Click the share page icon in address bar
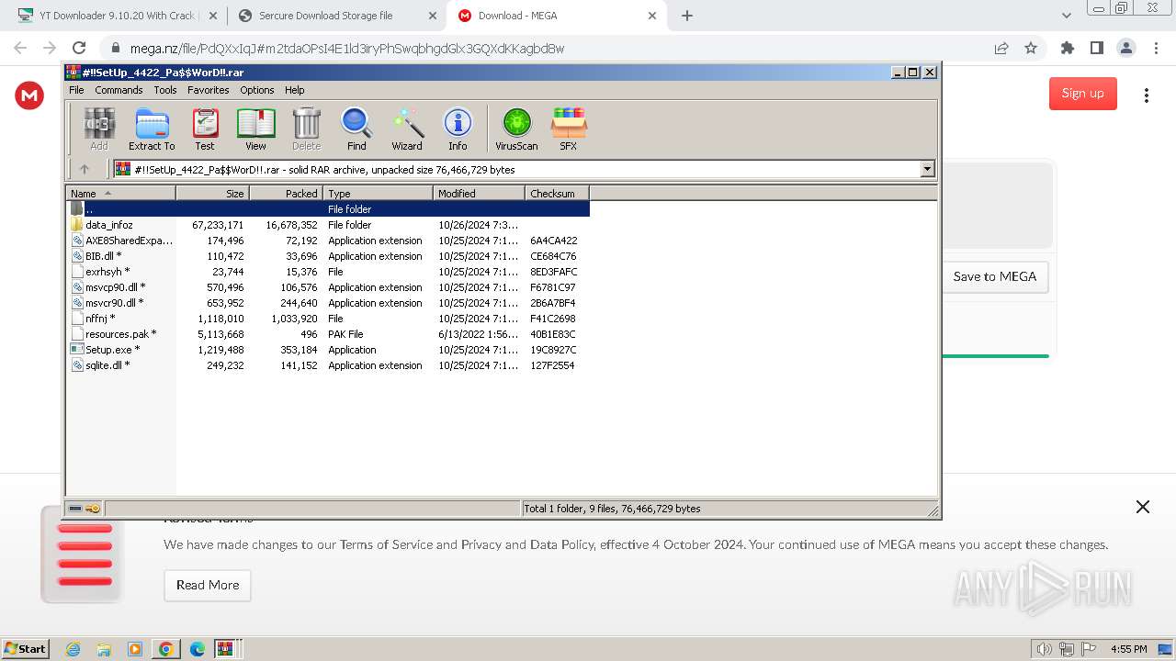 click(x=1001, y=48)
